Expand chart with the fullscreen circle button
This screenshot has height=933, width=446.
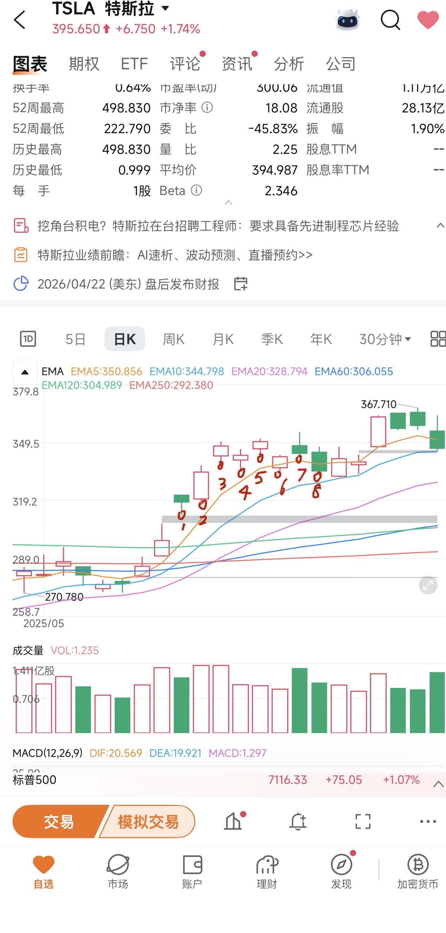point(428,585)
